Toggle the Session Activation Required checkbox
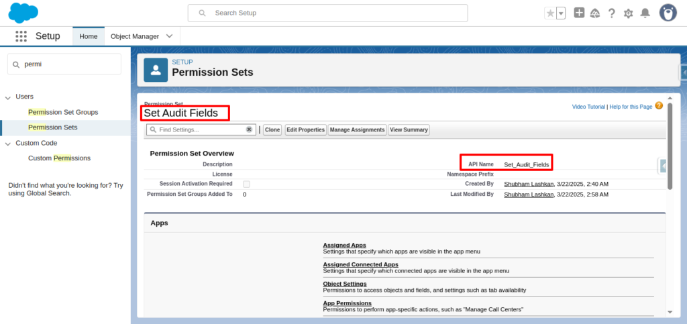The width and height of the screenshot is (687, 324). (x=247, y=184)
